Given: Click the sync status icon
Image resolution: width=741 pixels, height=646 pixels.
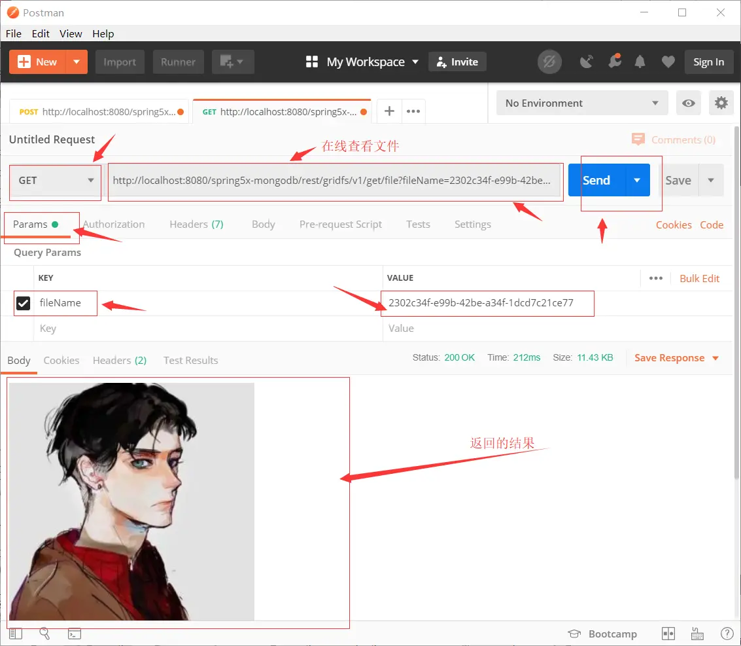Looking at the screenshot, I should tap(549, 62).
